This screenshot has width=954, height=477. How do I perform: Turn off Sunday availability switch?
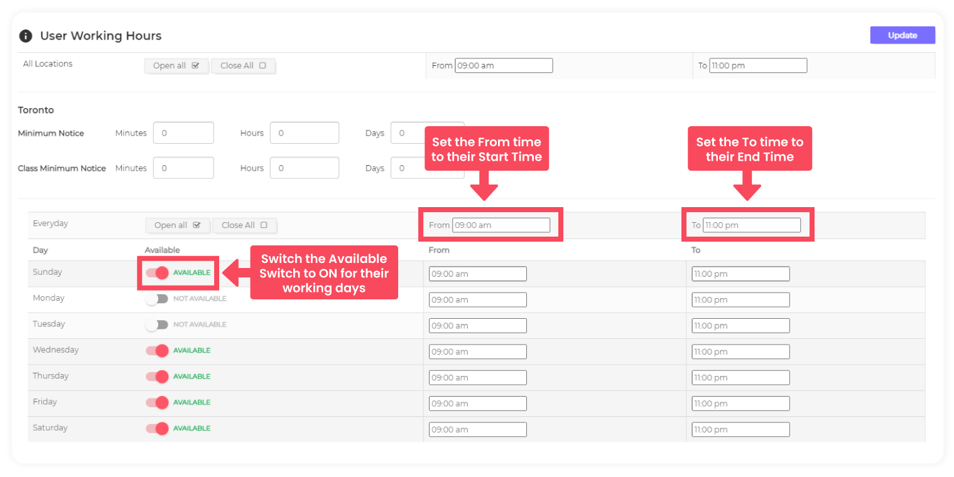coord(157,273)
